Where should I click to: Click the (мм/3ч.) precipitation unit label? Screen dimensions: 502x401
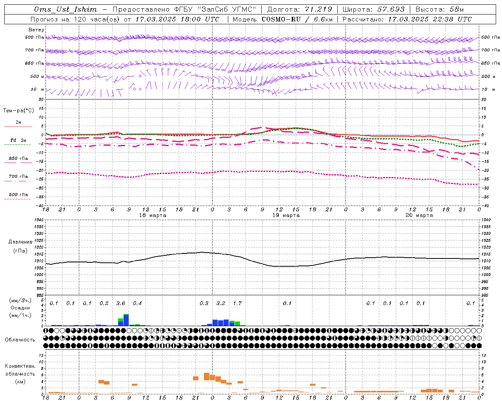[x=20, y=300]
